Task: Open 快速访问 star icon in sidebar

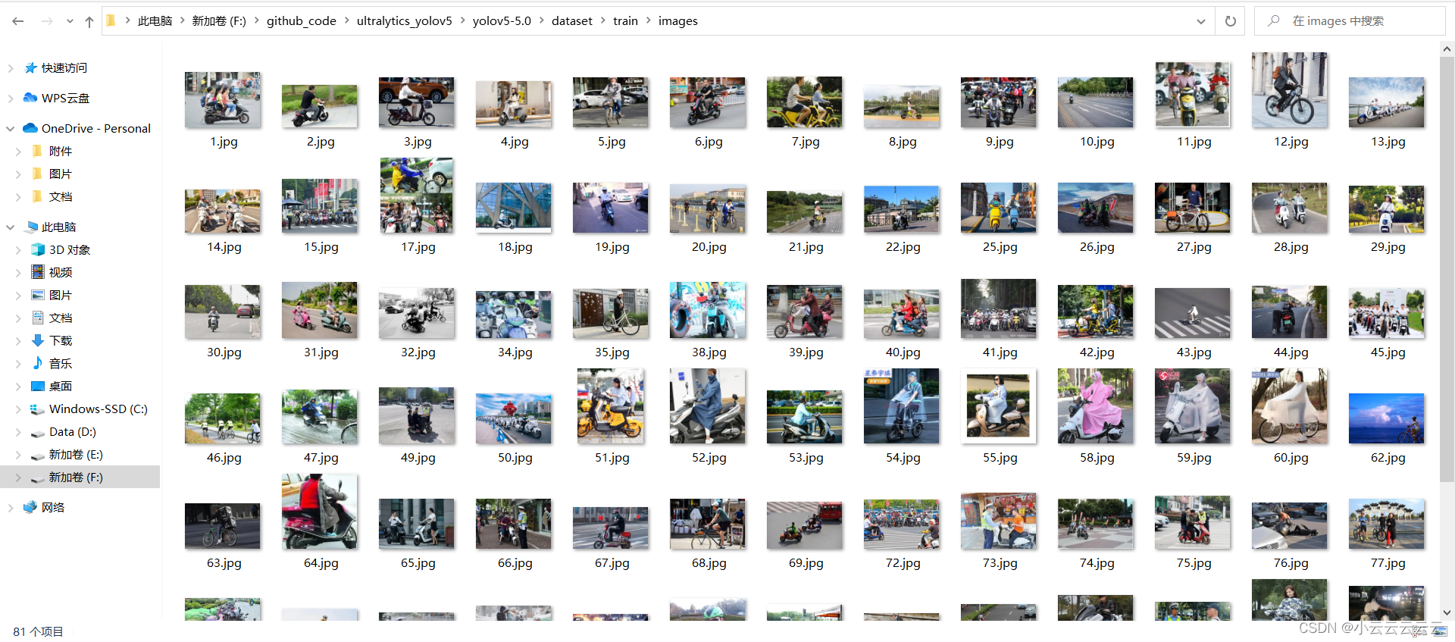Action: click(30, 68)
